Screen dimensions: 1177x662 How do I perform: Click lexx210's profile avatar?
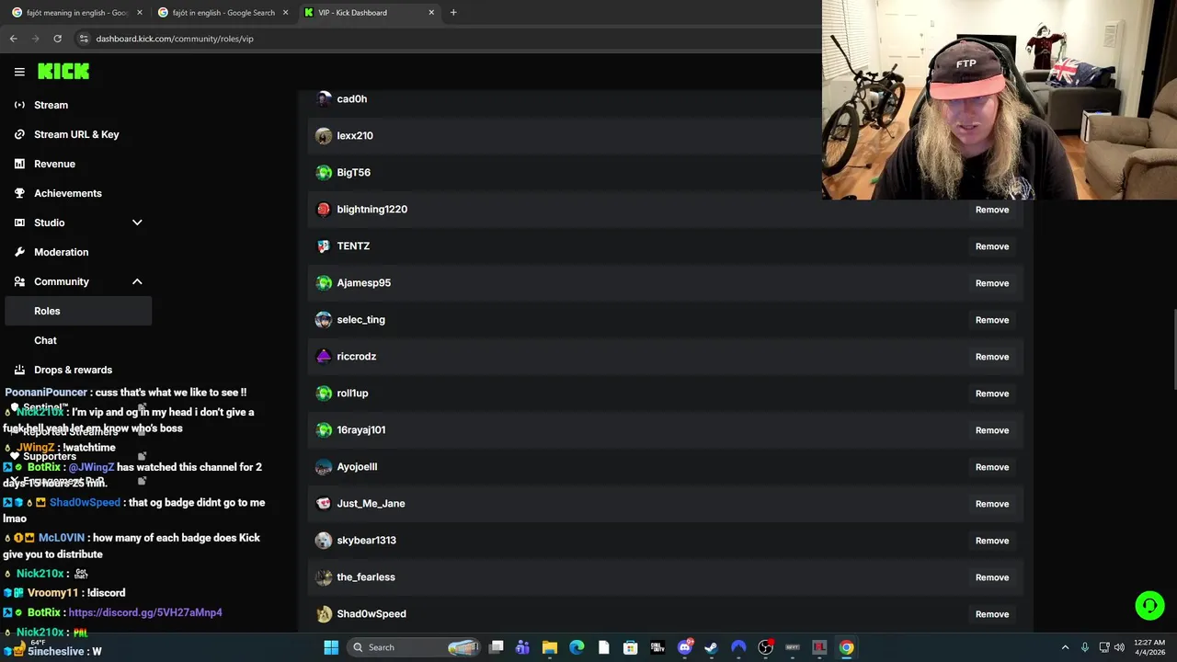324,136
